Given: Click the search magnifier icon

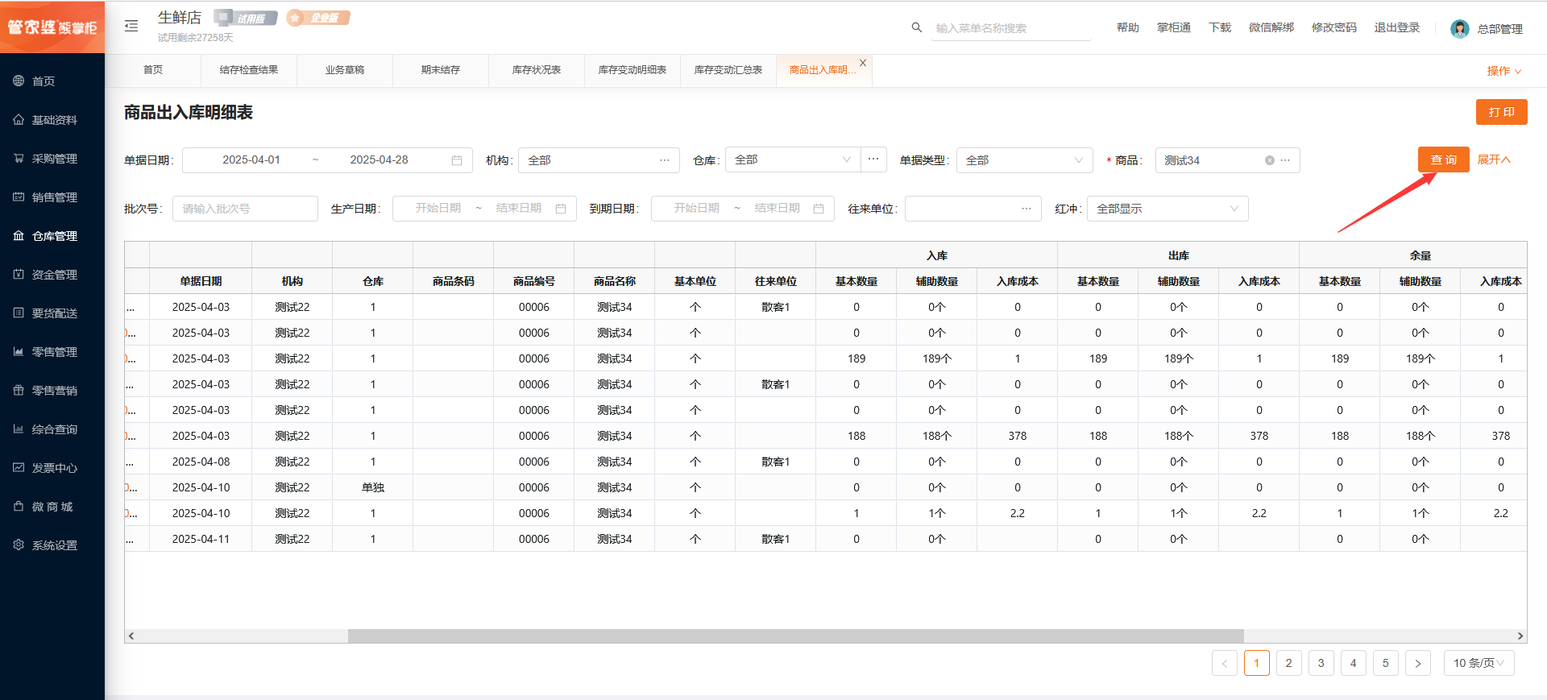Looking at the screenshot, I should 916,27.
